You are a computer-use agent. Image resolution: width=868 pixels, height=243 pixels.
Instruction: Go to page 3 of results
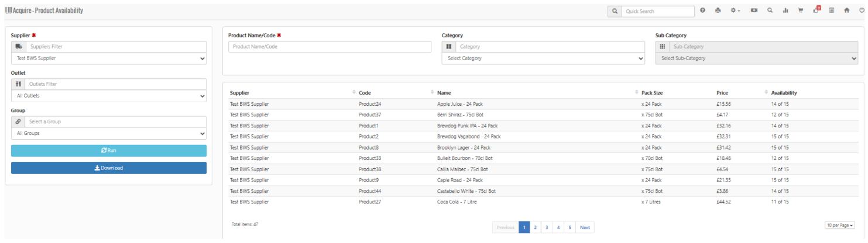(546, 227)
